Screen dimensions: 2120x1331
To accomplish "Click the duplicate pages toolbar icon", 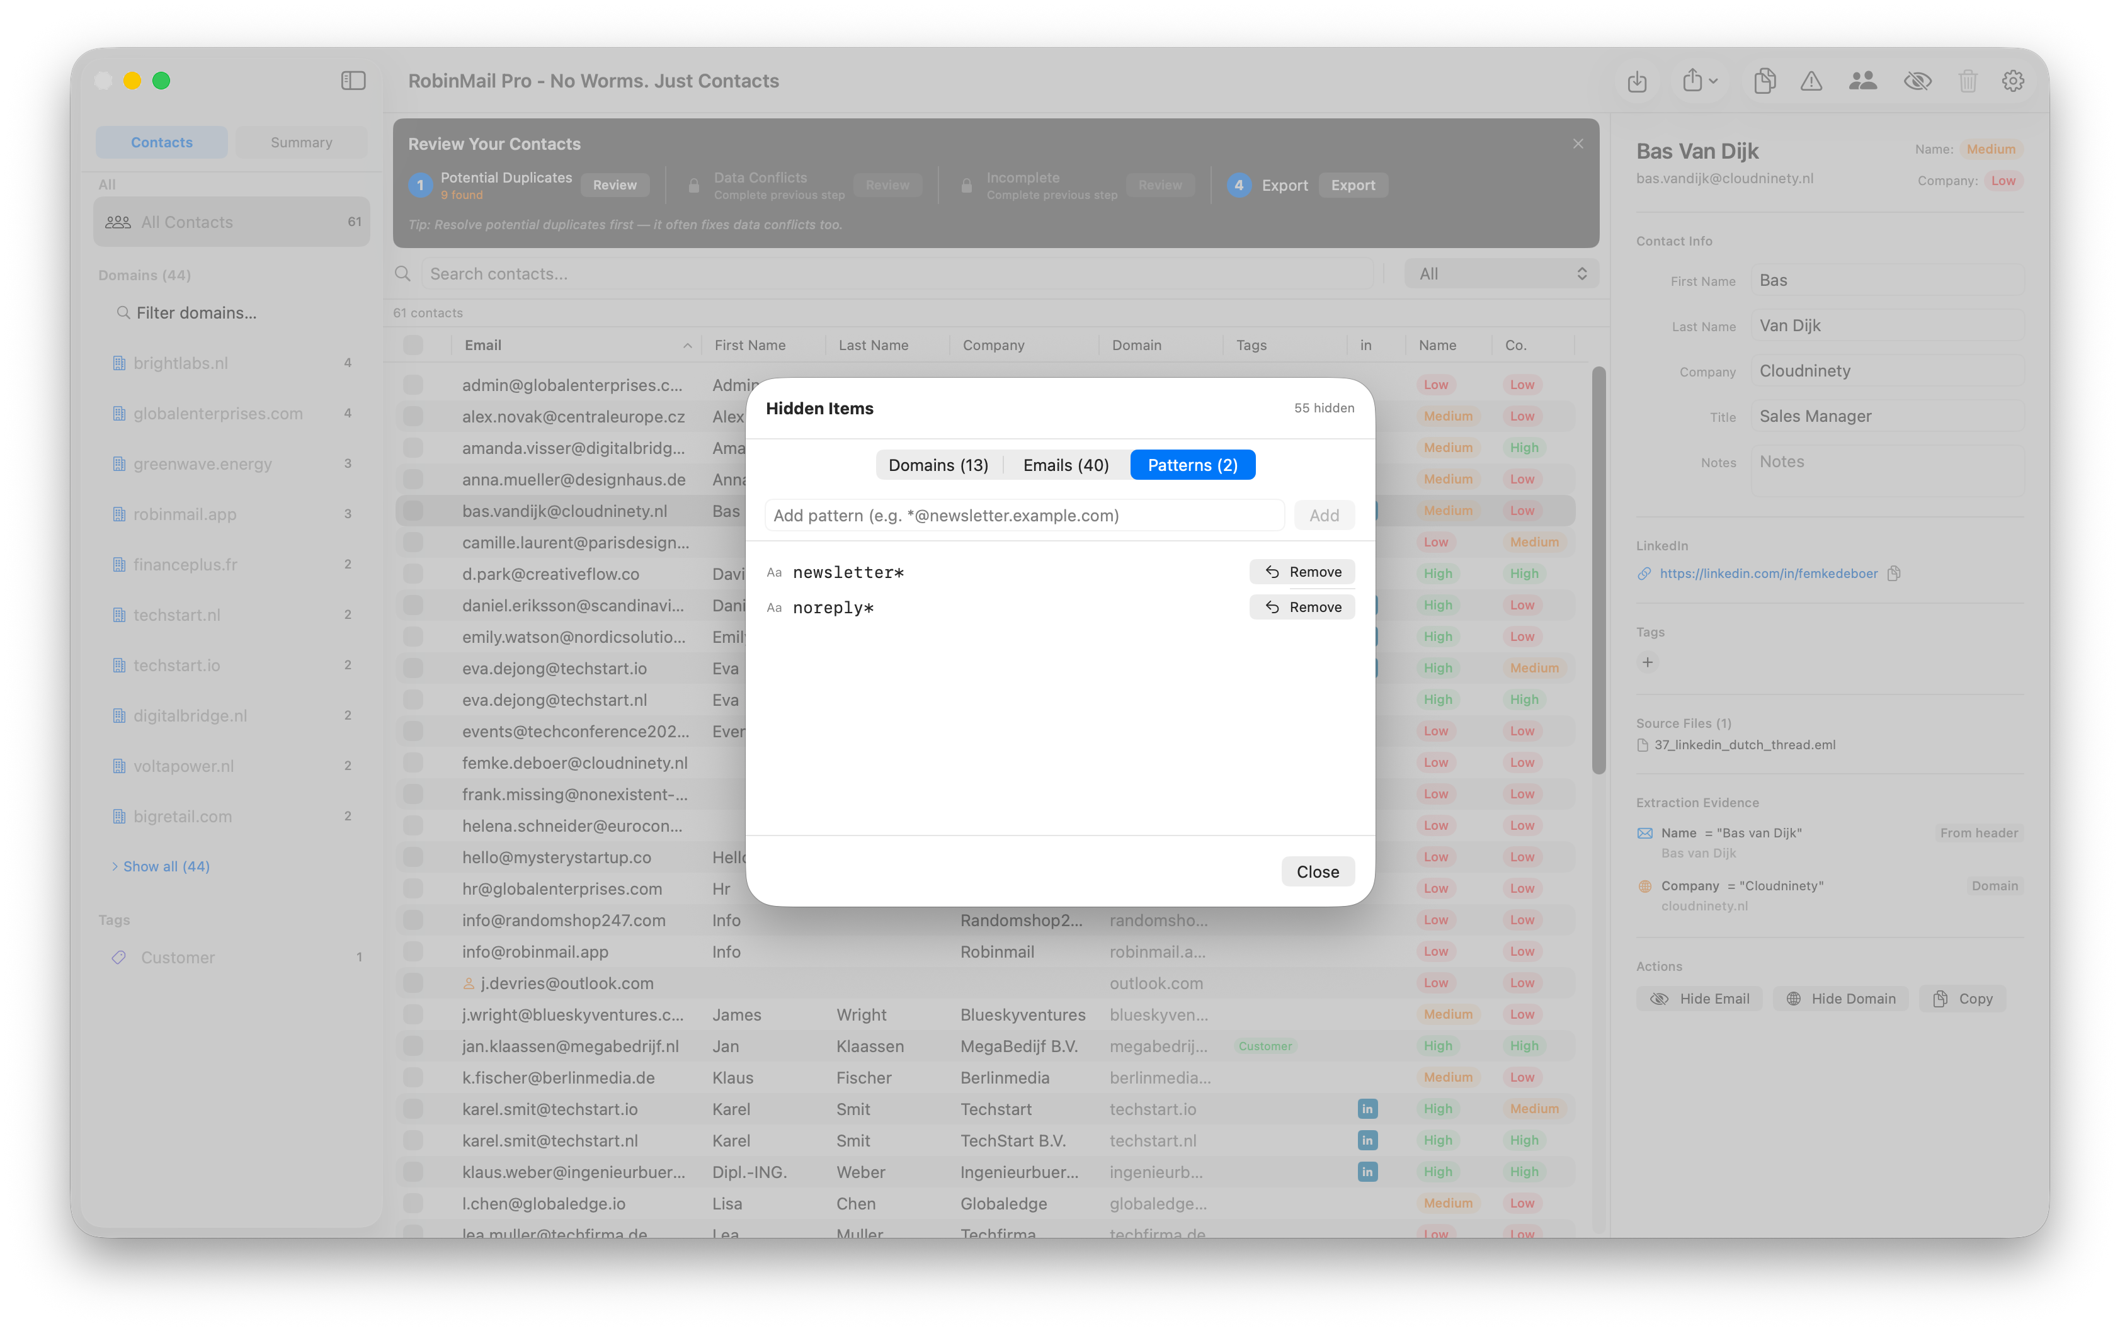I will click(1764, 81).
